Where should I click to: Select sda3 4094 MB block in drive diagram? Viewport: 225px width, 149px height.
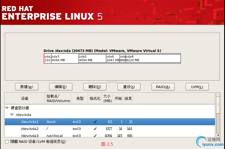click(x=65, y=58)
